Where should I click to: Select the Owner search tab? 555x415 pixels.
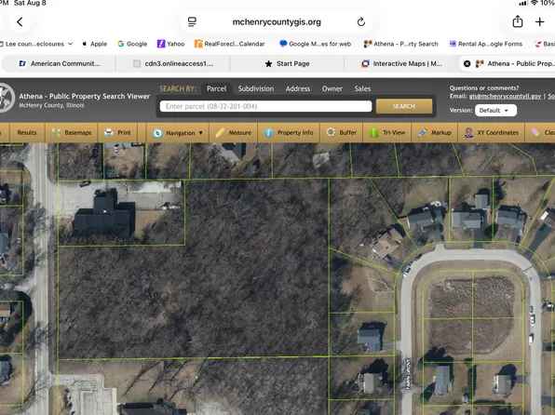pos(332,88)
